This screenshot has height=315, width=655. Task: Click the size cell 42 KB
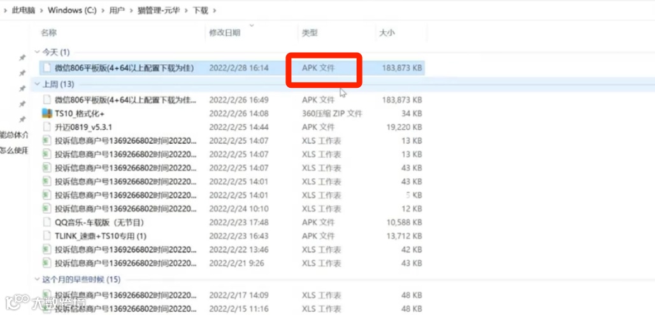(x=412, y=249)
